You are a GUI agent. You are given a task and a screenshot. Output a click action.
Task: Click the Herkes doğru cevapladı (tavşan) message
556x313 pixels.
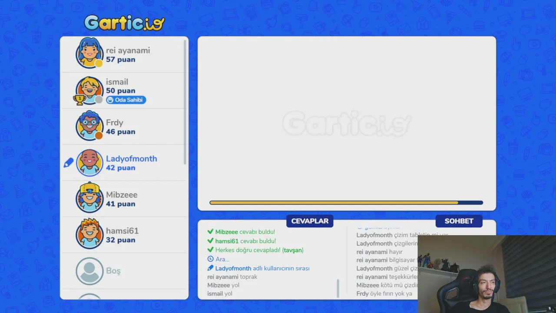click(260, 250)
